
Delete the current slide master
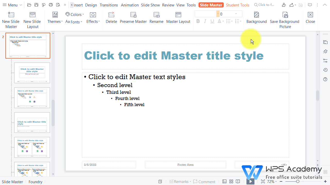point(111,17)
